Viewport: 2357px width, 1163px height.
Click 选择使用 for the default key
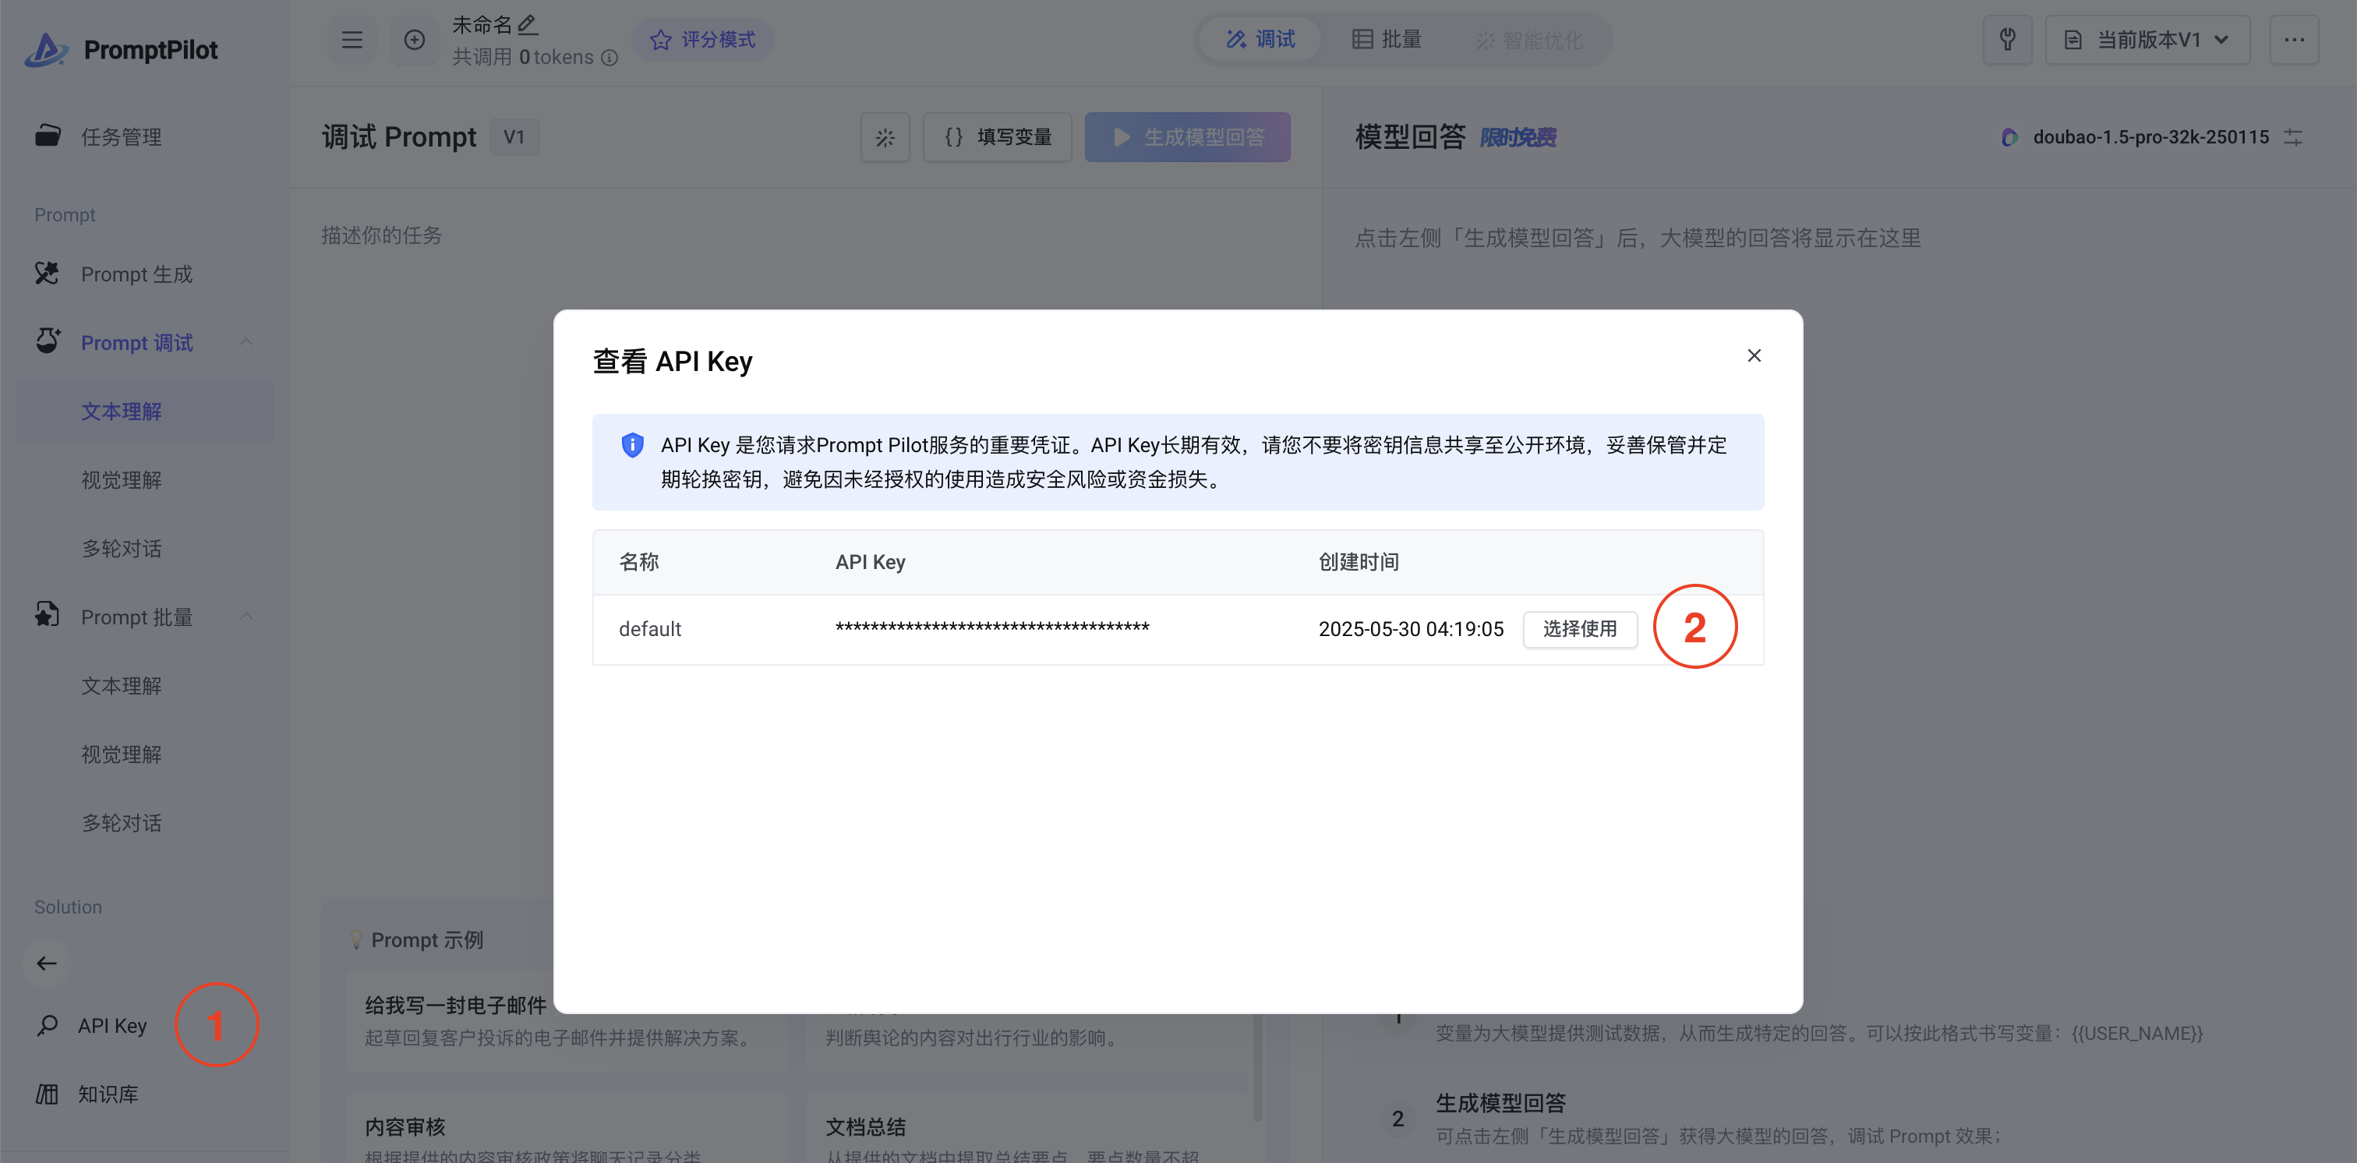[1580, 628]
